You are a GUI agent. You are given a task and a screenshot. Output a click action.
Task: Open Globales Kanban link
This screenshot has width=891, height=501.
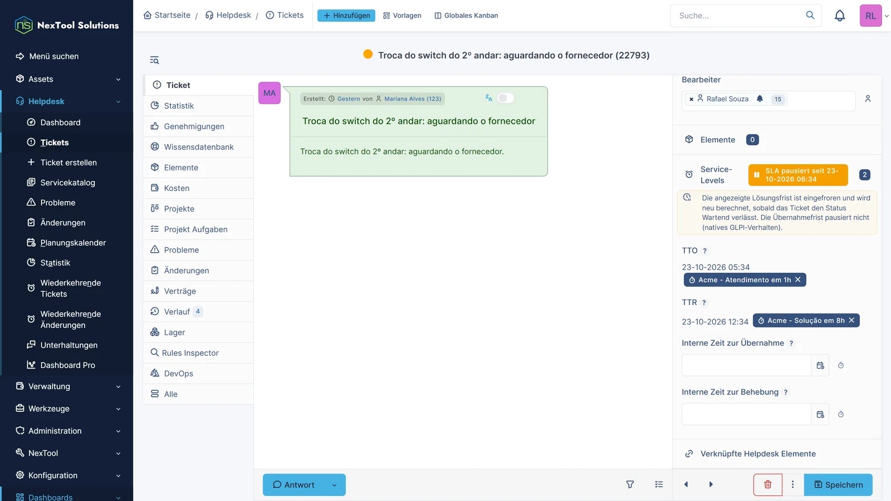[466, 16]
